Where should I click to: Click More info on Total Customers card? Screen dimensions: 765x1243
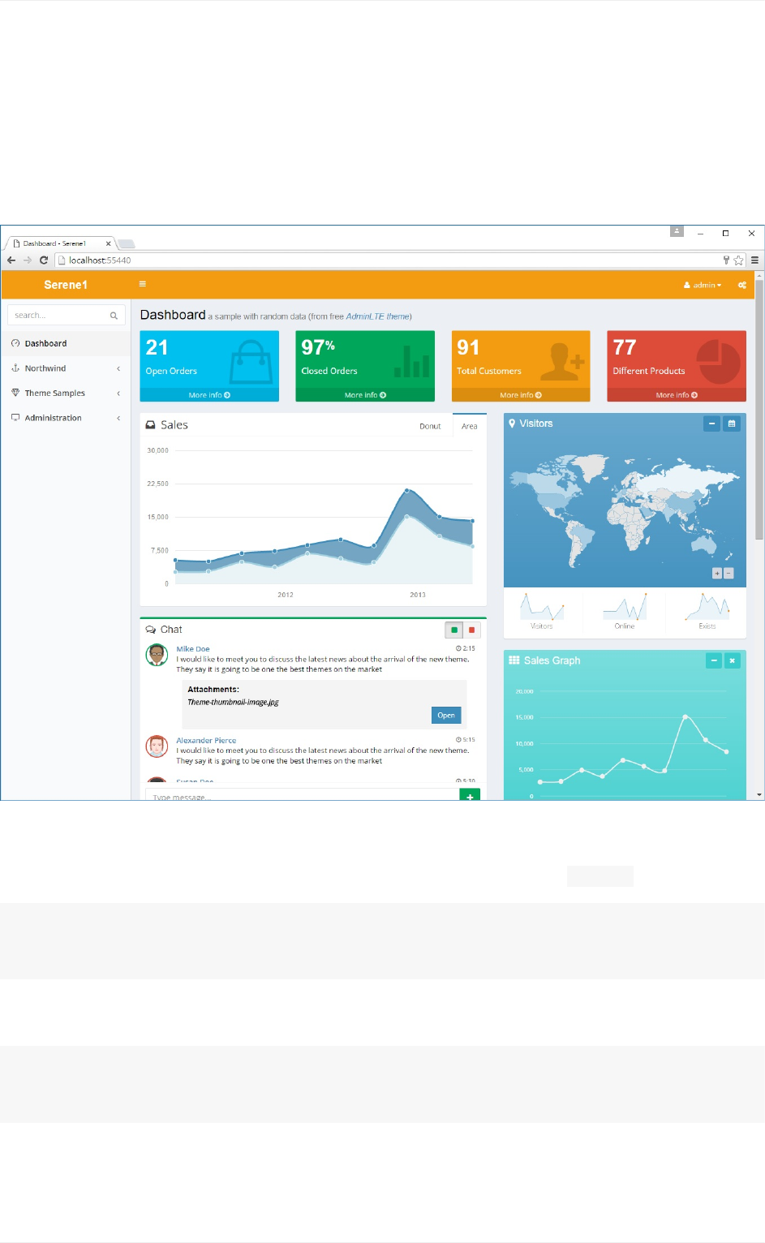521,395
